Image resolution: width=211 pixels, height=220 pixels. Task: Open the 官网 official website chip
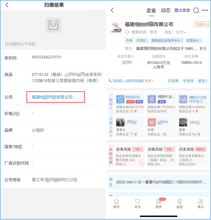[x=173, y=81]
